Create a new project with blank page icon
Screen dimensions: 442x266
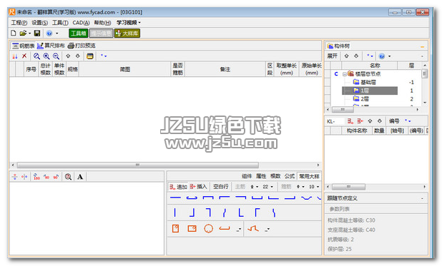pyautogui.click(x=14, y=34)
